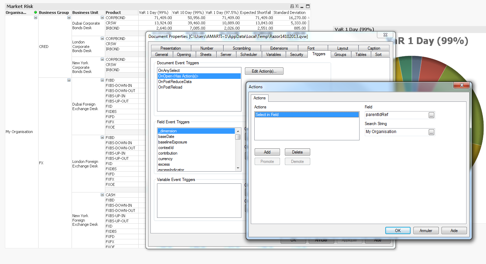Click the browse button next to parentIdRef field

click(x=431, y=115)
